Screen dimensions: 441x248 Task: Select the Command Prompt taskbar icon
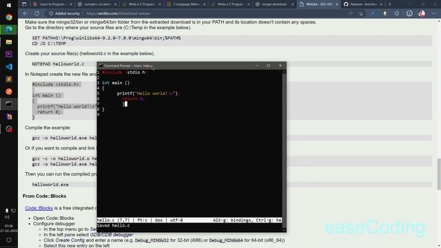(x=9, y=104)
